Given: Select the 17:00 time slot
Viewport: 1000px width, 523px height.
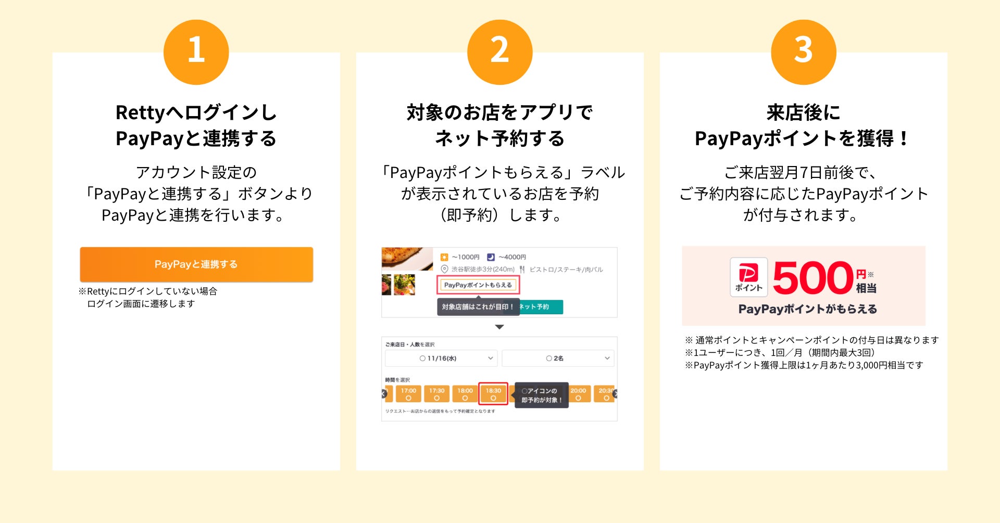Looking at the screenshot, I should tap(408, 394).
